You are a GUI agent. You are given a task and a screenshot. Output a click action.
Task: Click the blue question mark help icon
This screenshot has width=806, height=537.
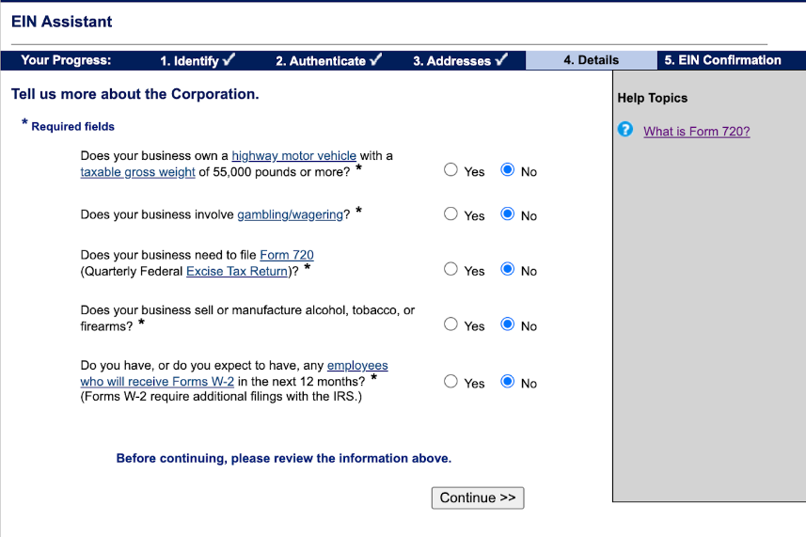pos(625,131)
